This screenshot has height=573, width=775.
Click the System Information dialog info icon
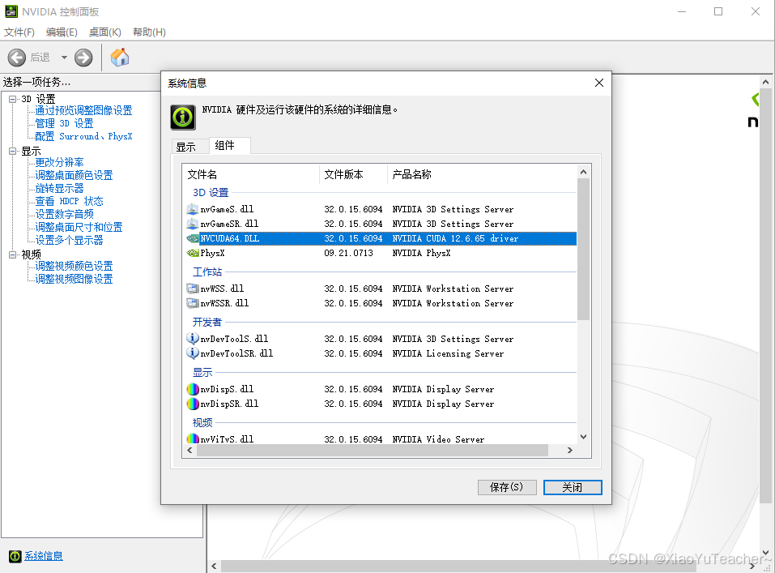click(x=183, y=118)
